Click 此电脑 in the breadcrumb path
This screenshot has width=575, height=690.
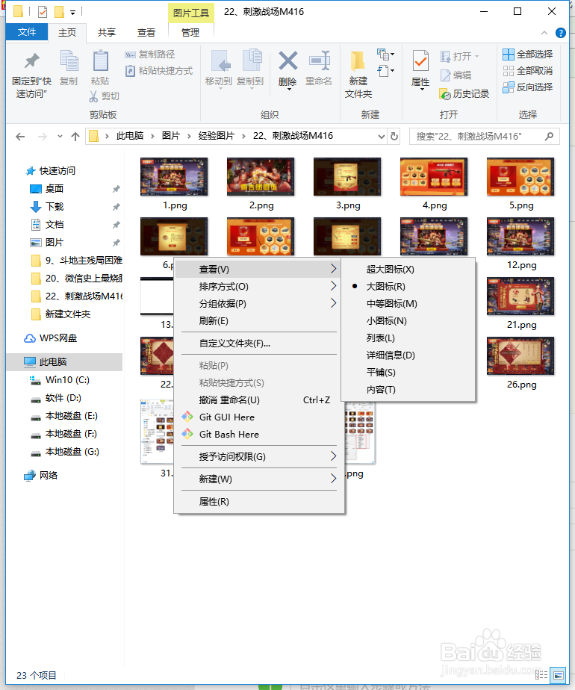[130, 136]
